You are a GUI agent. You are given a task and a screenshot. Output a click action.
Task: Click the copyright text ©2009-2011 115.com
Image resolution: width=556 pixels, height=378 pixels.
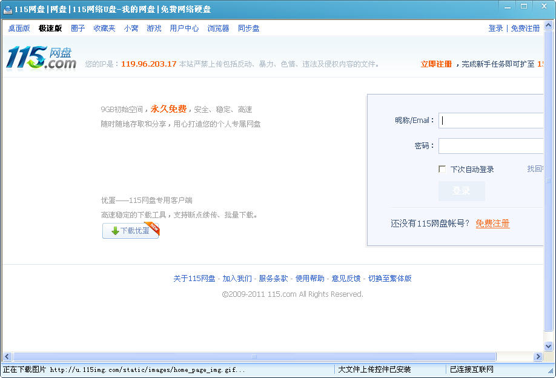point(293,294)
